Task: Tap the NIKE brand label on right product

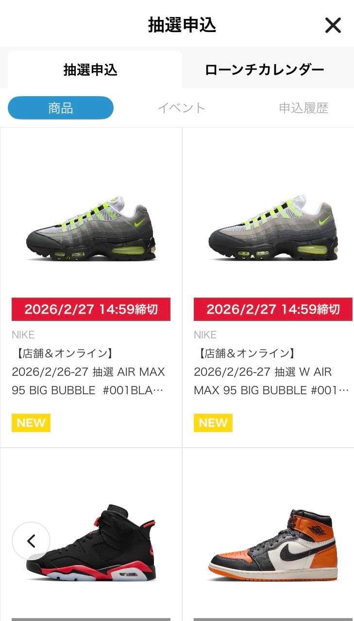Action: coord(205,335)
